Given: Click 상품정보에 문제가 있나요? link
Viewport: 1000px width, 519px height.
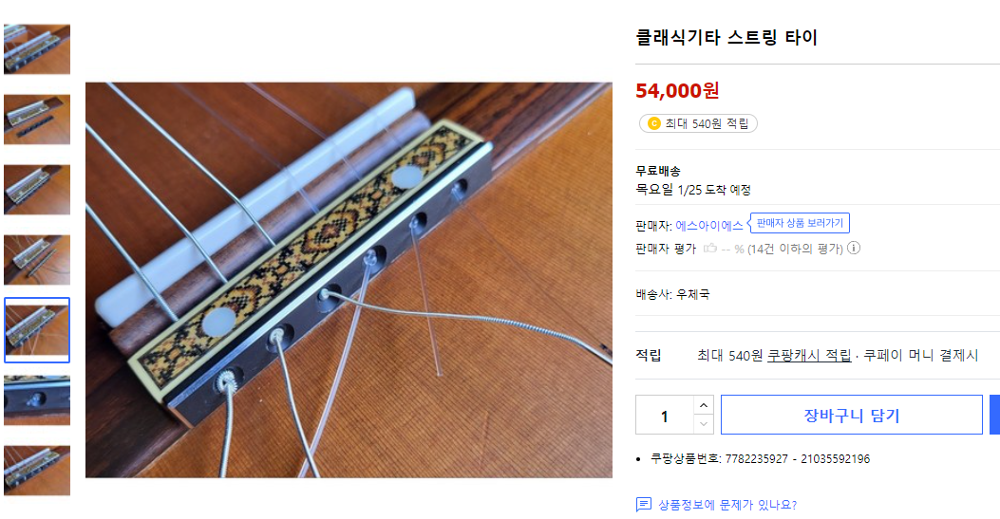Looking at the screenshot, I should pyautogui.click(x=726, y=505).
